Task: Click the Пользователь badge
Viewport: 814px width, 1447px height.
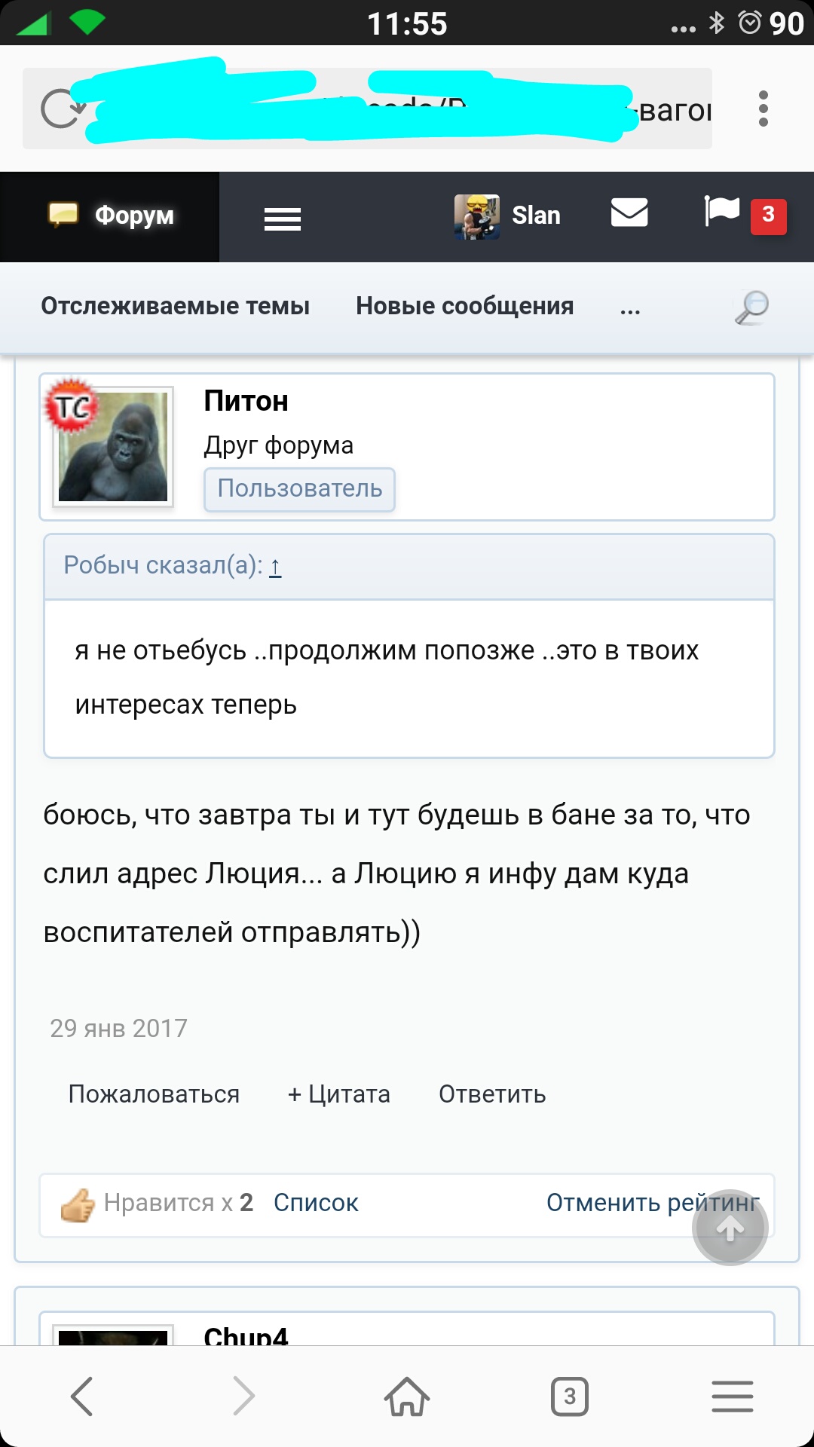Action: pos(299,489)
